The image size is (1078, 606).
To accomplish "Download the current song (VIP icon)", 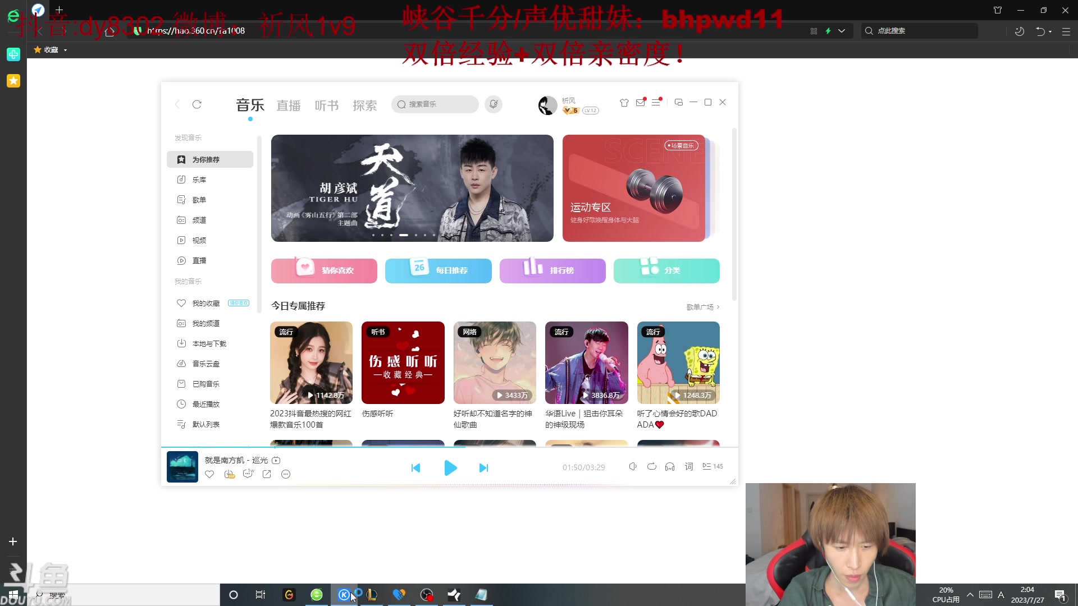I will click(229, 474).
